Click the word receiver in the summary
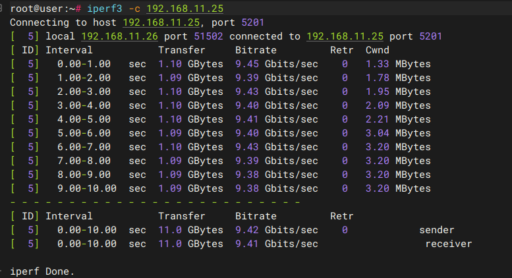The image size is (512, 278). 449,244
